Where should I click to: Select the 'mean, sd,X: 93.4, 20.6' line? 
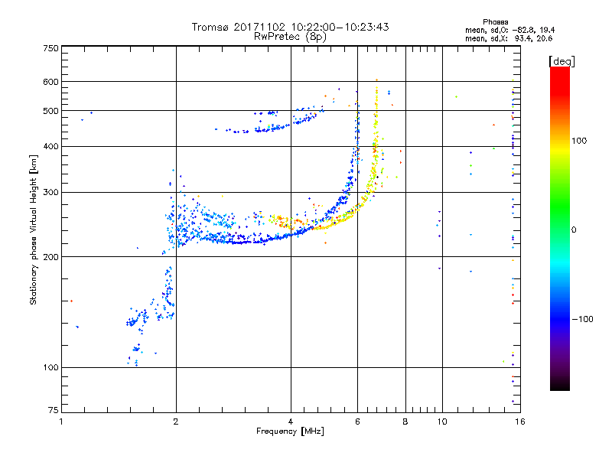point(509,38)
